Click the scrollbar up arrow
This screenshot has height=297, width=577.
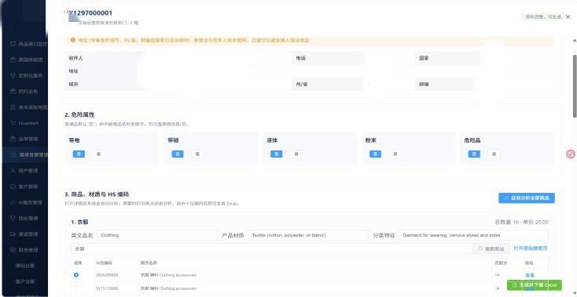575,40
